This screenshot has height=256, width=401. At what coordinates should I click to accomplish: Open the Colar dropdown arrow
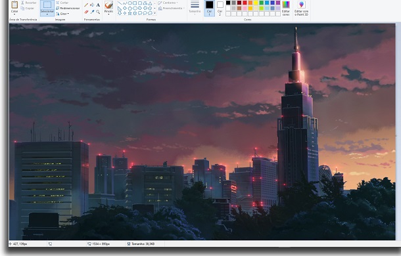coord(14,14)
